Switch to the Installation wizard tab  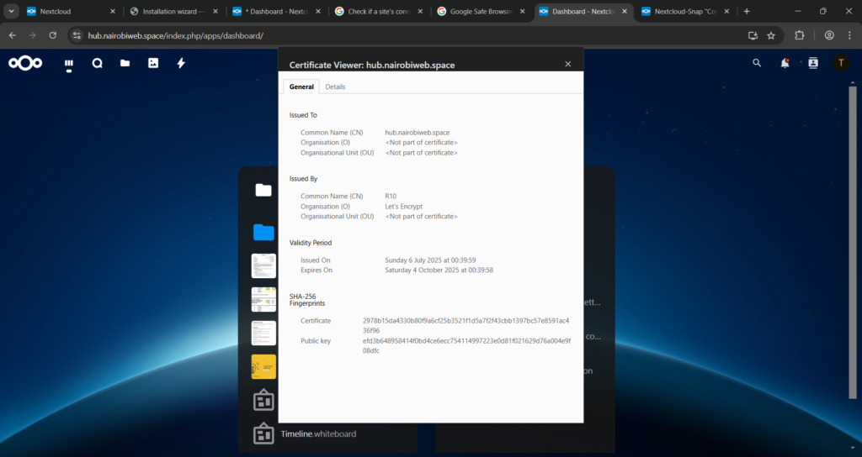point(173,11)
